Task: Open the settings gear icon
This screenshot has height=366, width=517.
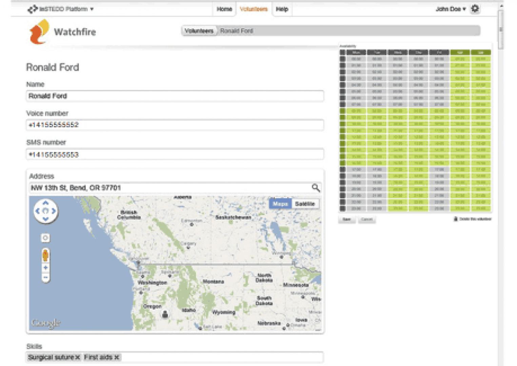Action: (x=475, y=9)
